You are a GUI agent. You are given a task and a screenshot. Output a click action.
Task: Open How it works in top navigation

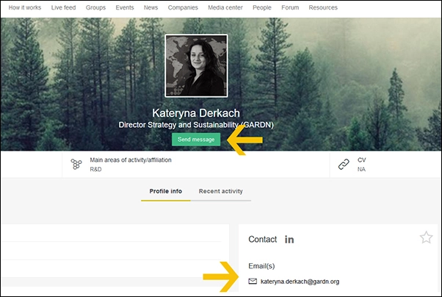[26, 8]
